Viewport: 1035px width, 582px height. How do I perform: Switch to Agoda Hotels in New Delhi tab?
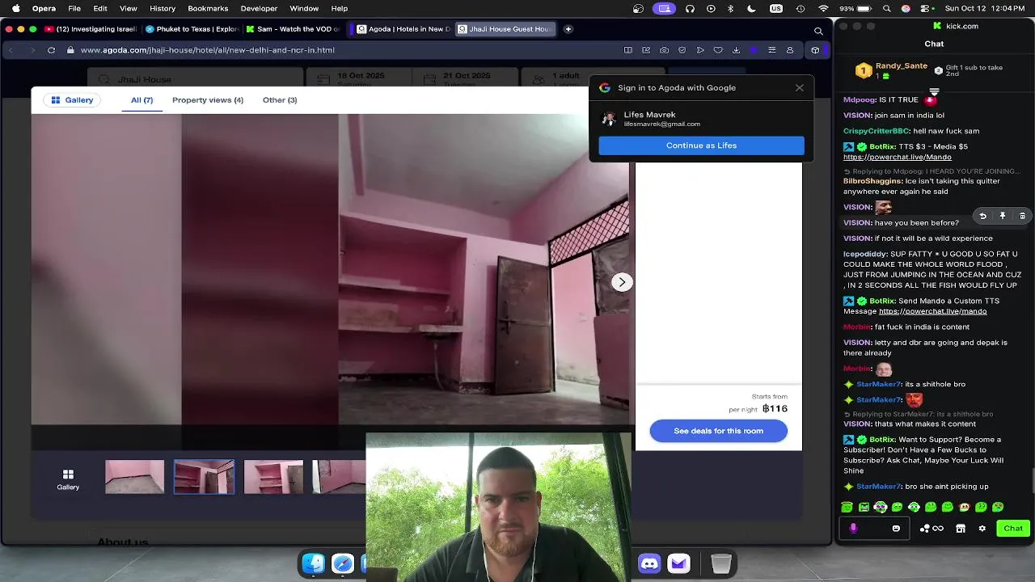click(403, 29)
